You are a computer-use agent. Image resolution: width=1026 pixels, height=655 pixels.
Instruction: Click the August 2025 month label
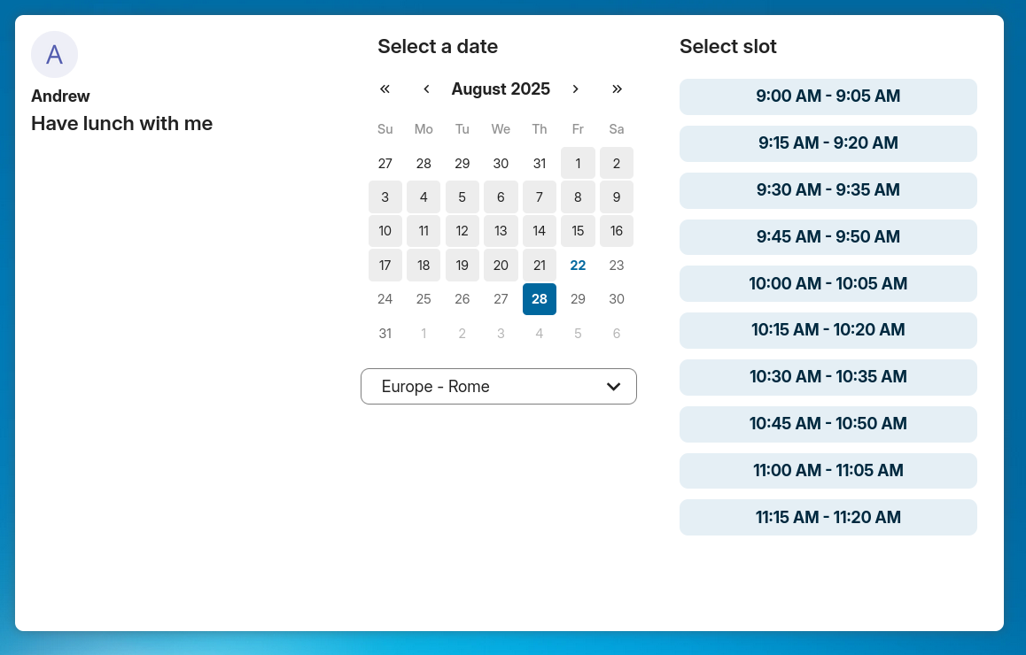coord(501,89)
